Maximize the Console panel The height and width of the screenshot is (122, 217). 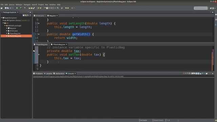click(213, 74)
